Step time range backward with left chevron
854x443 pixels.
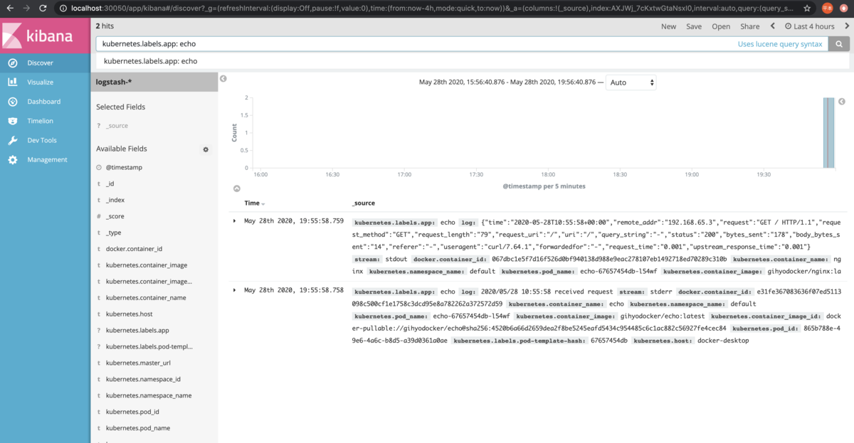pos(773,26)
